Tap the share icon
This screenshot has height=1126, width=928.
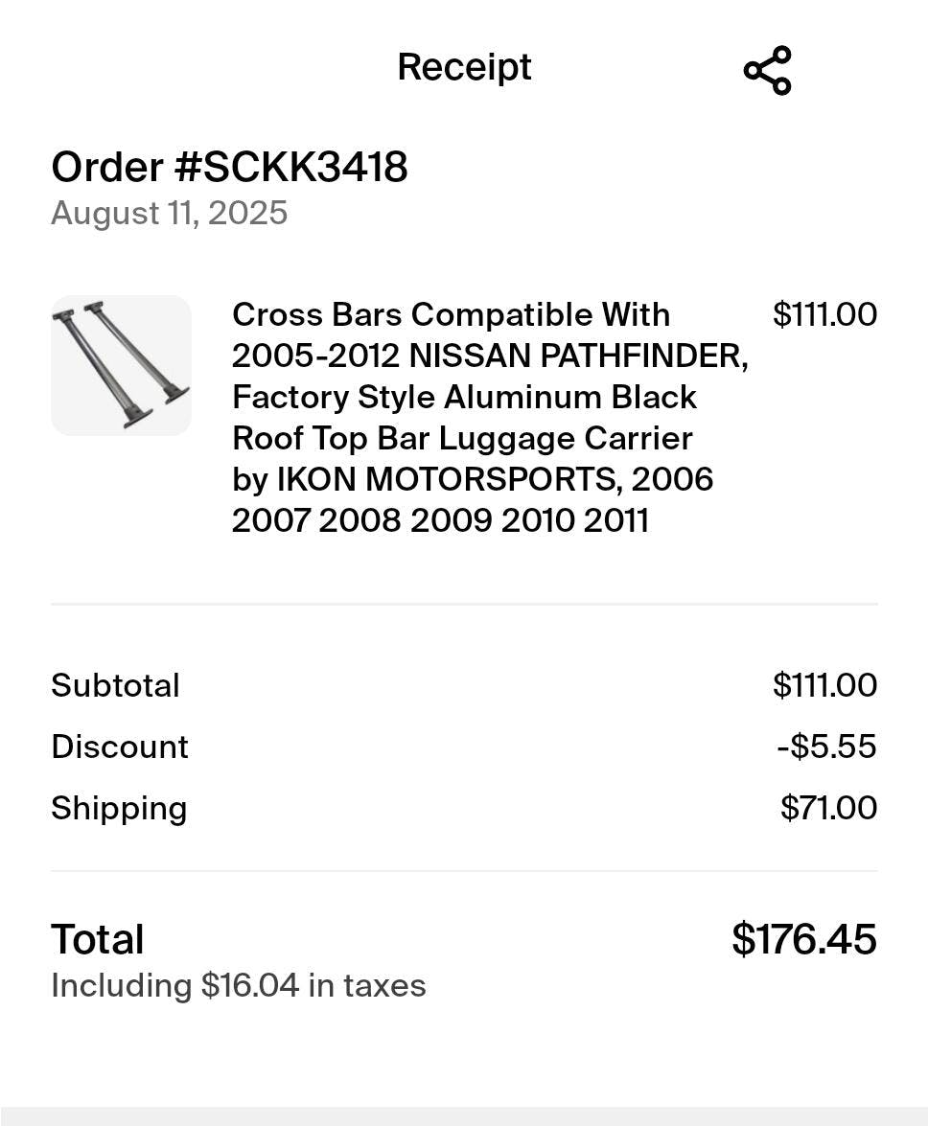click(767, 70)
